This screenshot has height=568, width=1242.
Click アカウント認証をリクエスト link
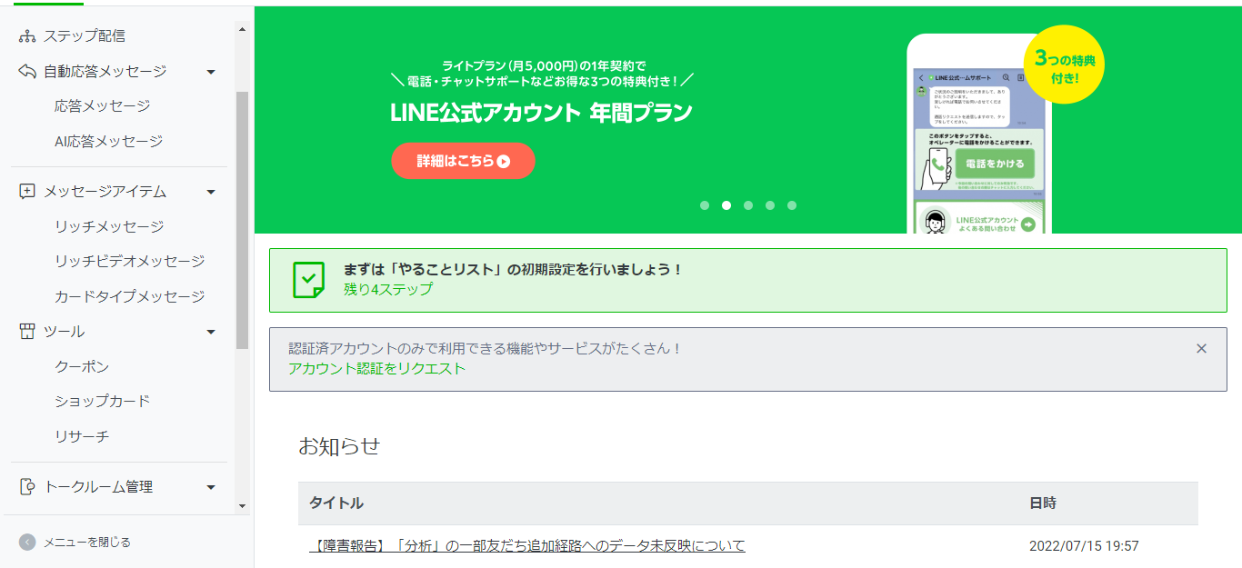pyautogui.click(x=376, y=369)
